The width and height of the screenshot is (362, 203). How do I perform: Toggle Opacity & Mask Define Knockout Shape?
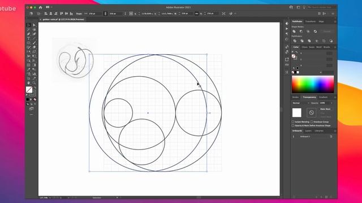(293, 126)
